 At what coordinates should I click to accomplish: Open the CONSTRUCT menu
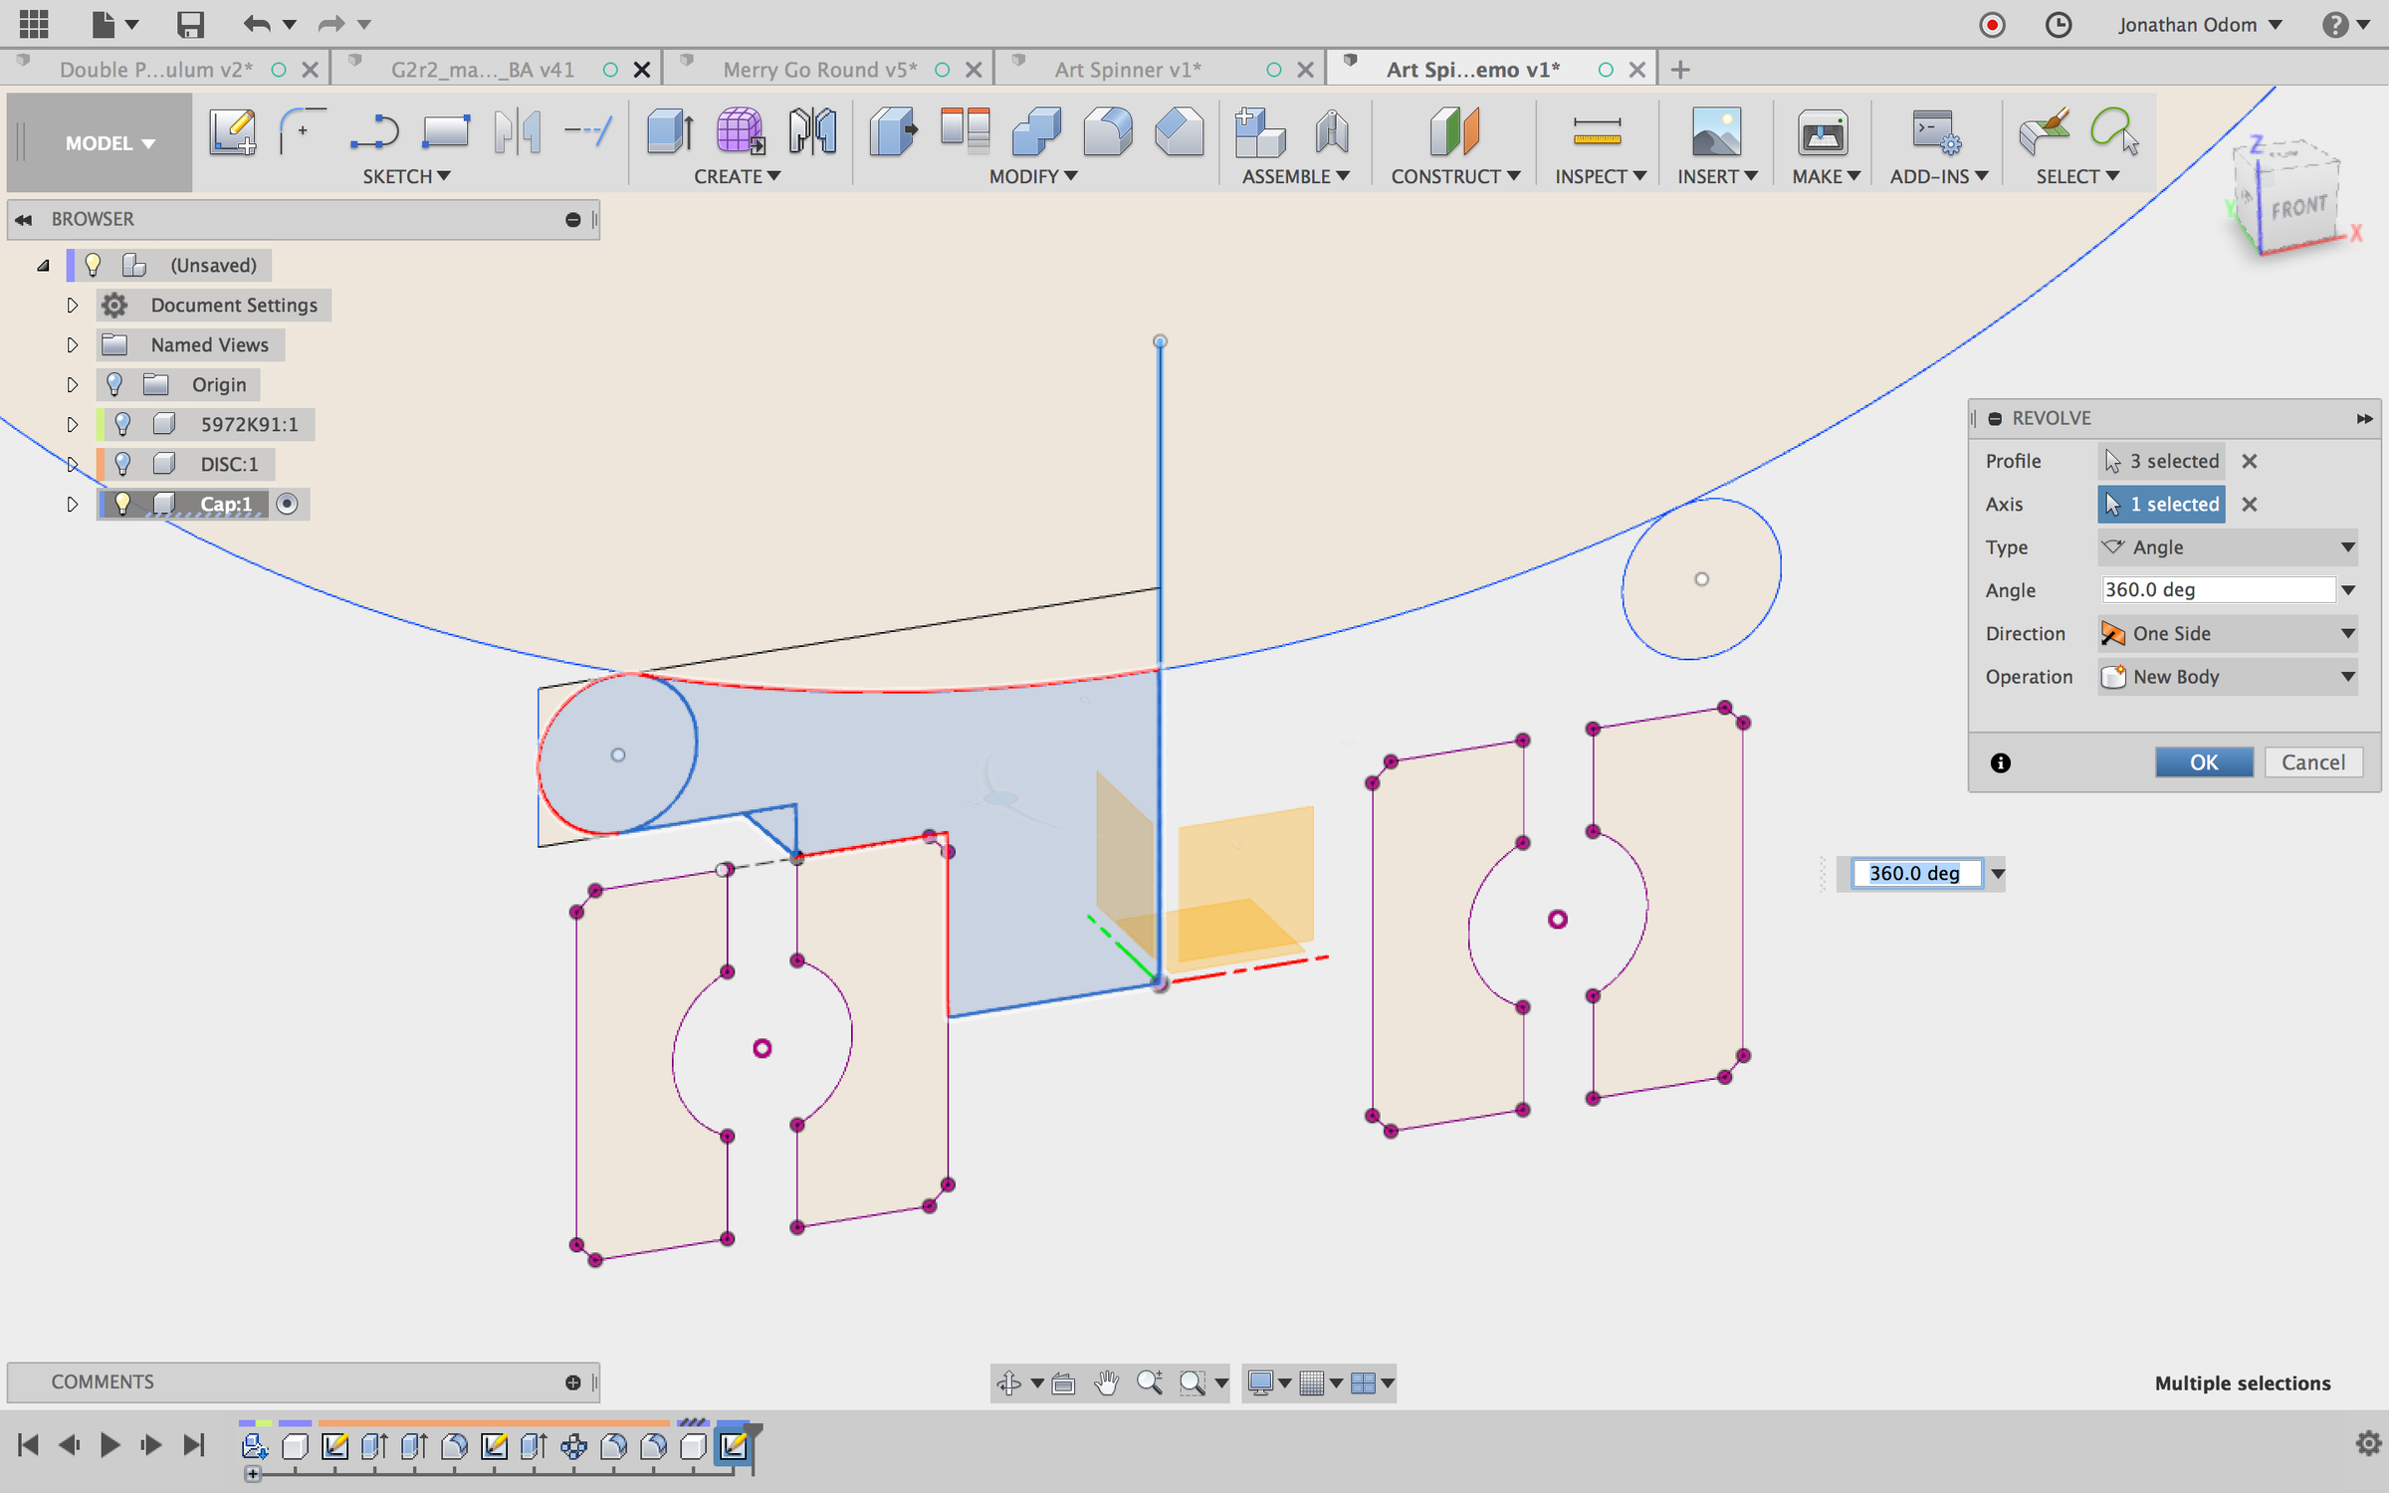coord(1454,176)
